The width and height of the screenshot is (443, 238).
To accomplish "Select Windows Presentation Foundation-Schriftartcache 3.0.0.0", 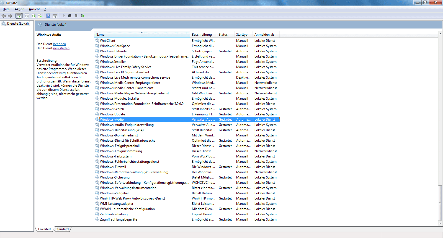I will click(142, 104).
